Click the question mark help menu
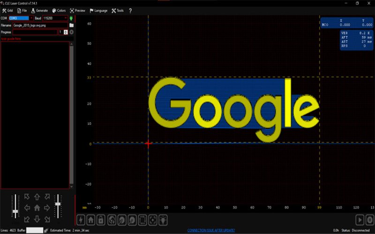Image resolution: width=375 pixels, height=234 pixels. coord(130,11)
